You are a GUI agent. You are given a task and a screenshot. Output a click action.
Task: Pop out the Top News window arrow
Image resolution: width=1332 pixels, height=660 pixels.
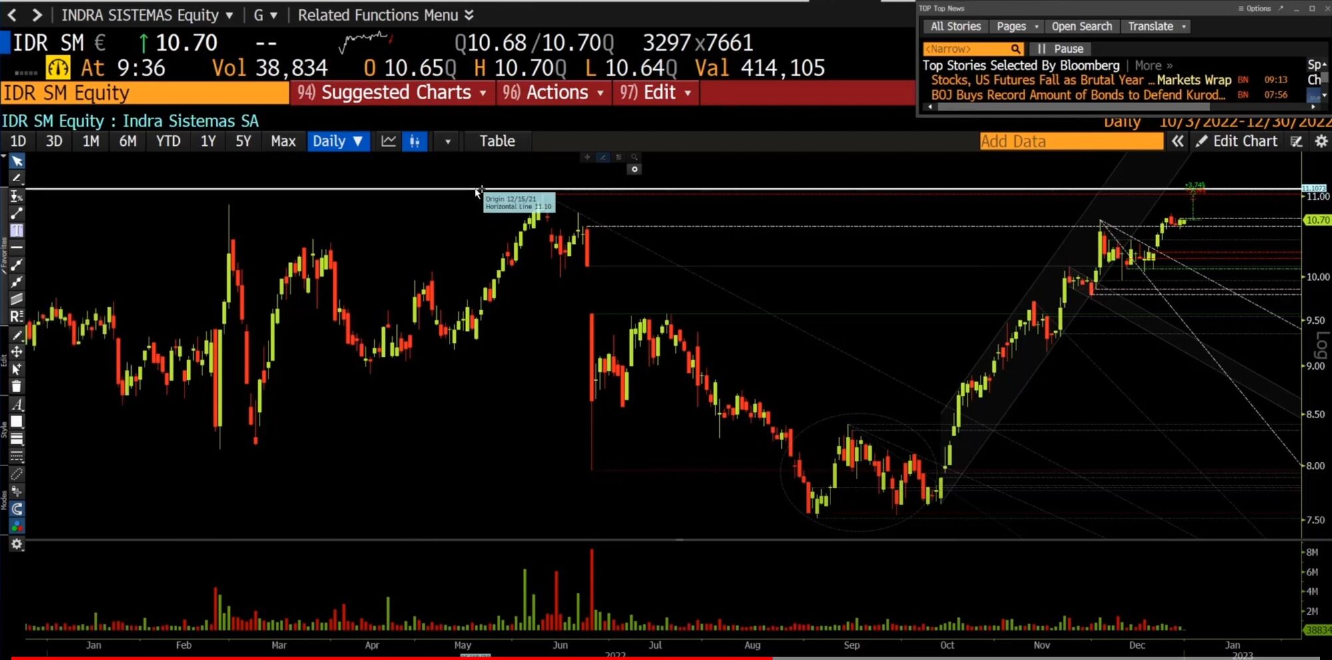click(1280, 9)
